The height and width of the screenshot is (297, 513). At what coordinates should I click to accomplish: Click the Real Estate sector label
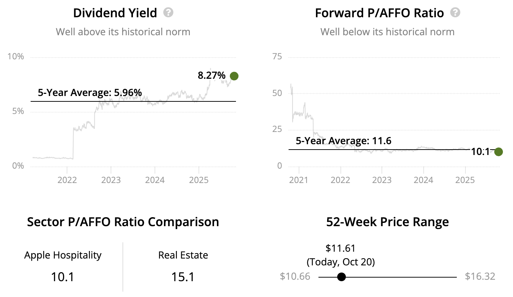point(183,255)
